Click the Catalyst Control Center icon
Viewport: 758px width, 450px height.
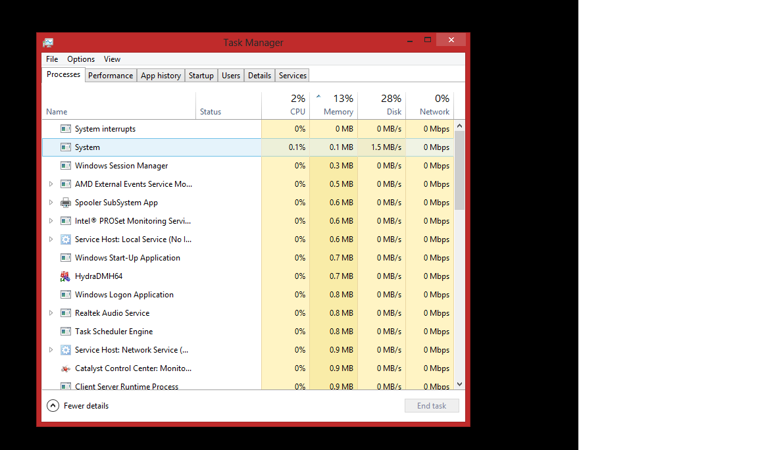66,368
